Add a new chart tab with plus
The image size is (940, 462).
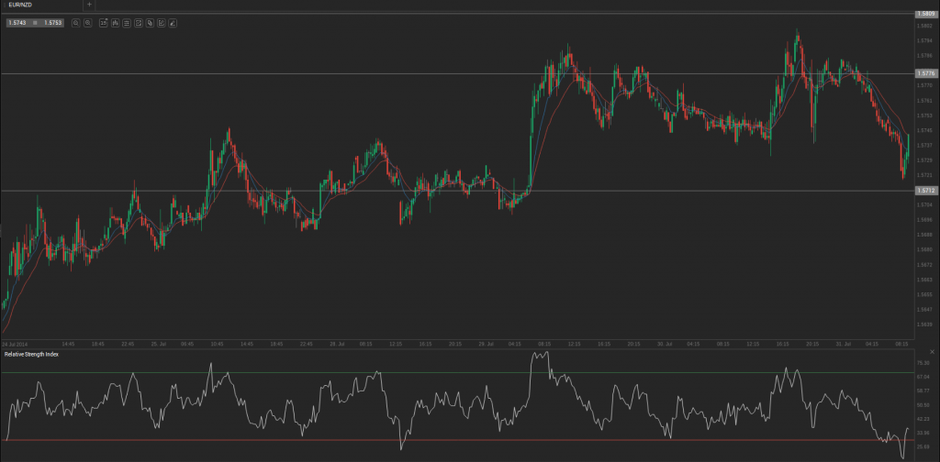click(x=89, y=5)
